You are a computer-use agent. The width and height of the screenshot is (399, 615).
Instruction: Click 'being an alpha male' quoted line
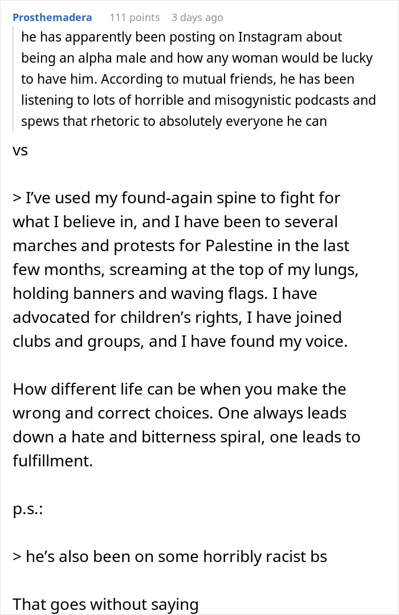click(197, 58)
